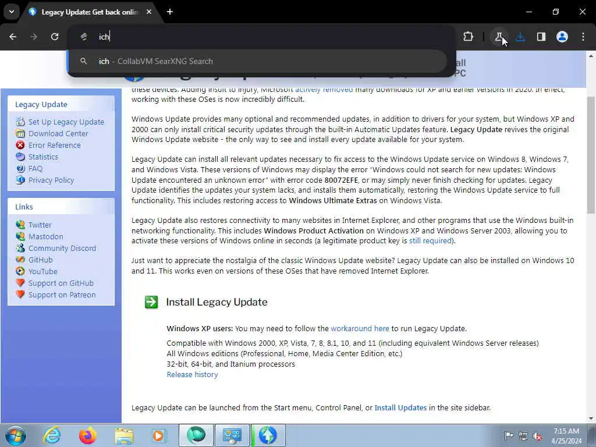Viewport: 596px width, 447px height.
Task: Click the green arrow Install icon
Action: coord(151,302)
